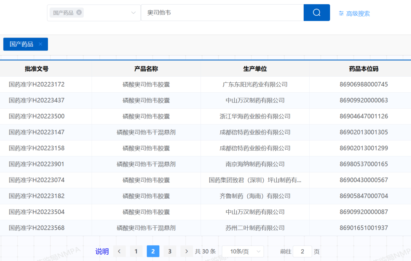Close the blue 国产药品 filter tab
Viewport: 411px width, 261px height.
point(40,44)
